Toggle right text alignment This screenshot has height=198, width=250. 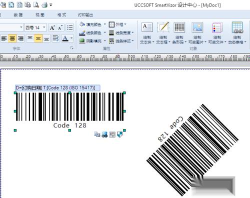tap(20, 38)
